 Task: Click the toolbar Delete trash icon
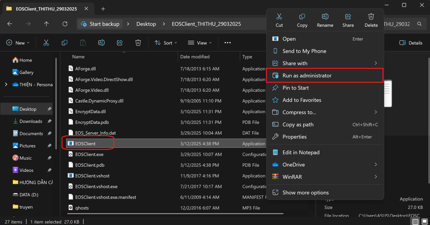click(138, 43)
